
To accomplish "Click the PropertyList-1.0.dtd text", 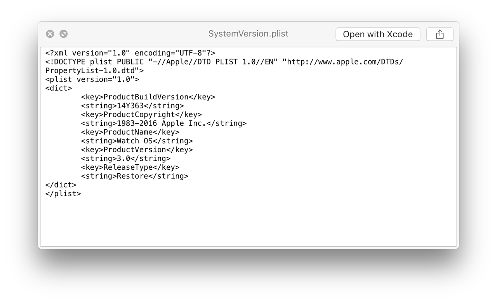I will pyautogui.click(x=94, y=71).
